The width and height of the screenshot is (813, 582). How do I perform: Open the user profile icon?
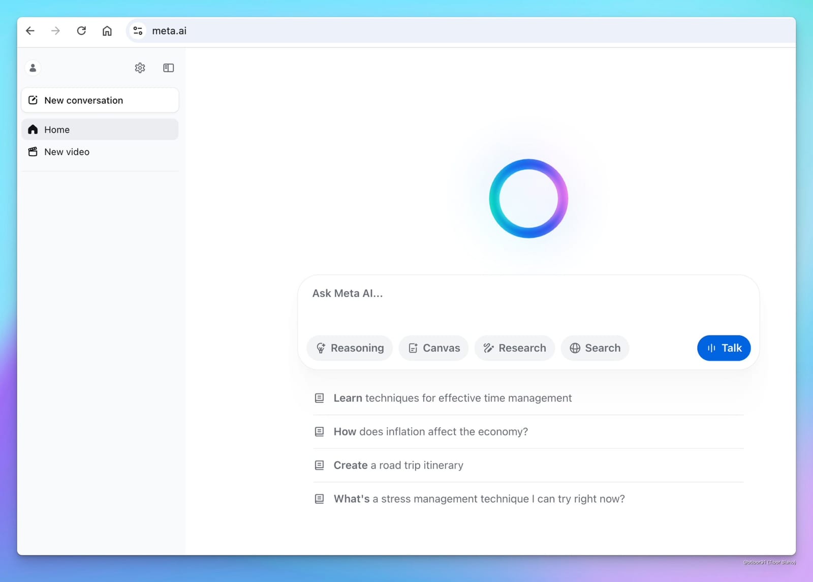click(x=33, y=68)
